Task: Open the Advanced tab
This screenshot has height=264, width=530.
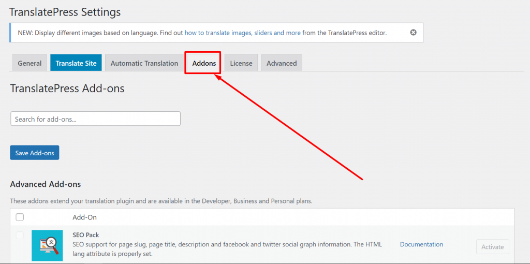Action: 282,63
